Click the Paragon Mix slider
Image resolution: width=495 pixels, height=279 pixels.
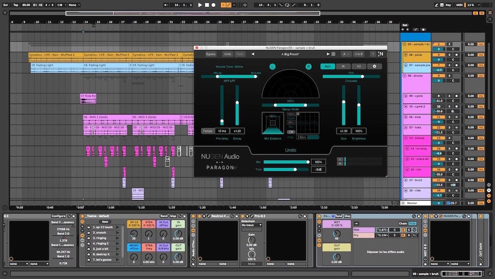point(286,162)
